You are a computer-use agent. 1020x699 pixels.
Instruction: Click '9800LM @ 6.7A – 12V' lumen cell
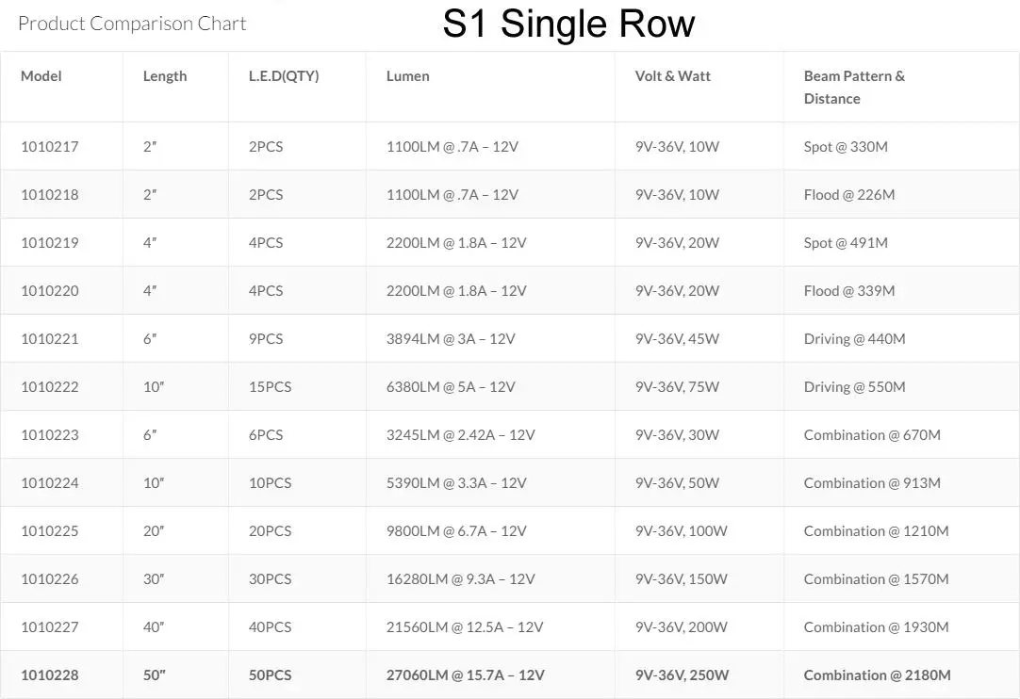(x=456, y=531)
